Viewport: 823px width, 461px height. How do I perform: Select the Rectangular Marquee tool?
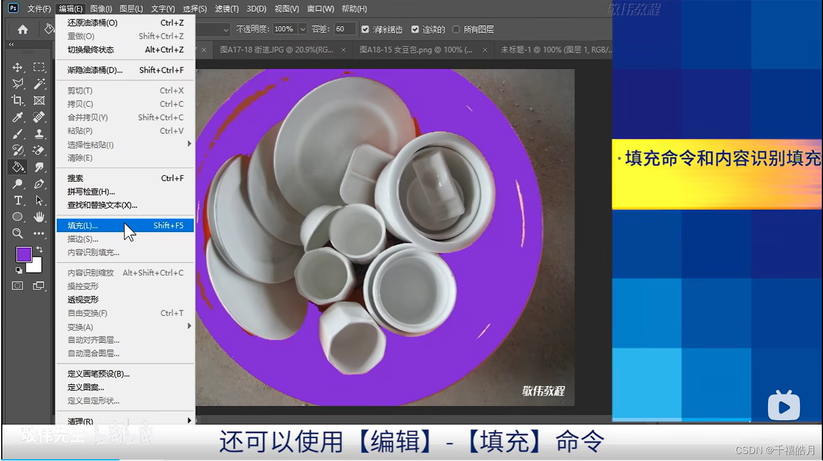(39, 67)
